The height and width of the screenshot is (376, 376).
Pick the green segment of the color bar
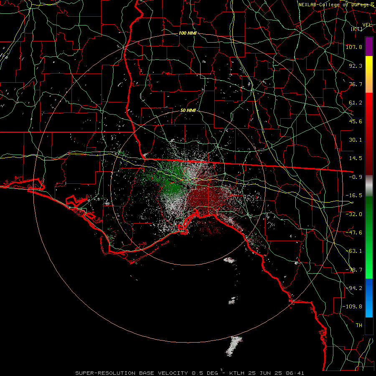tap(369, 237)
